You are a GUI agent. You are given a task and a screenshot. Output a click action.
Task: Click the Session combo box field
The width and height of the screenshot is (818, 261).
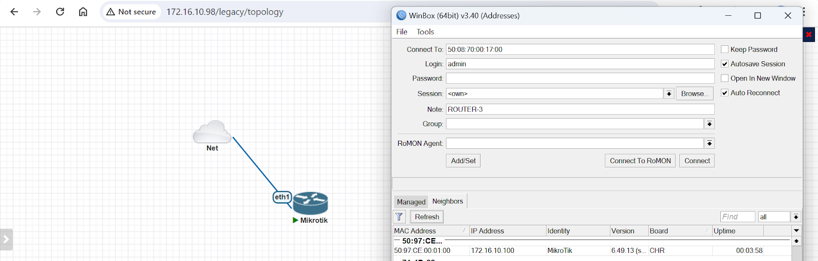555,94
